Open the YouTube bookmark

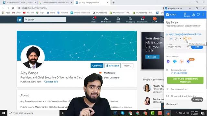coord(28,13)
